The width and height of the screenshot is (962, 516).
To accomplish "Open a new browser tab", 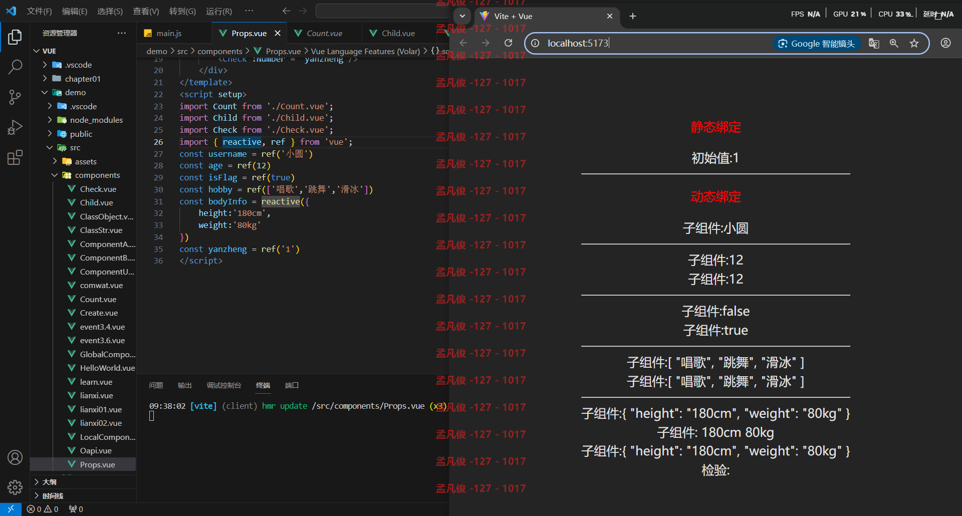I will click(633, 16).
